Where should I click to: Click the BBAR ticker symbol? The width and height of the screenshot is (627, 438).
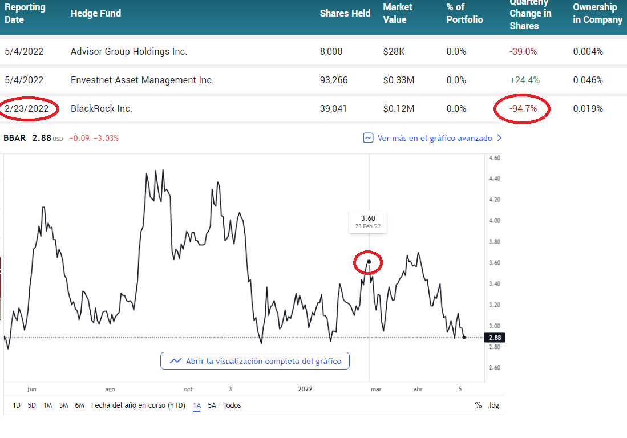tap(14, 138)
